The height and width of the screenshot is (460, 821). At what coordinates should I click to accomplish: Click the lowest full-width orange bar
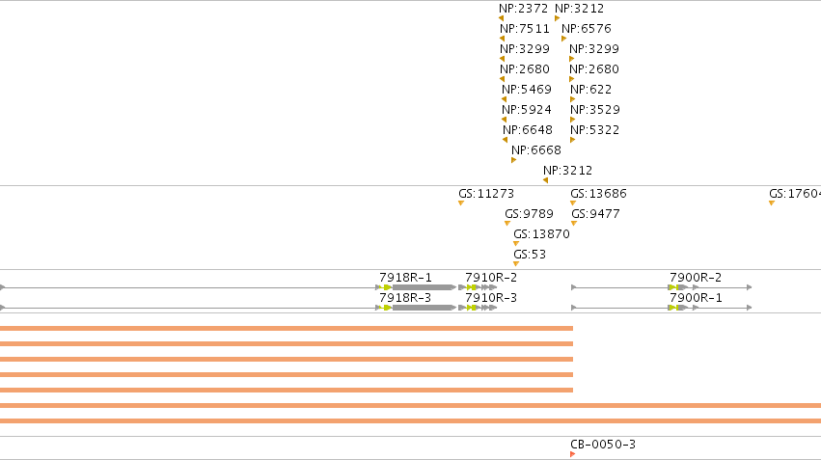point(411,420)
